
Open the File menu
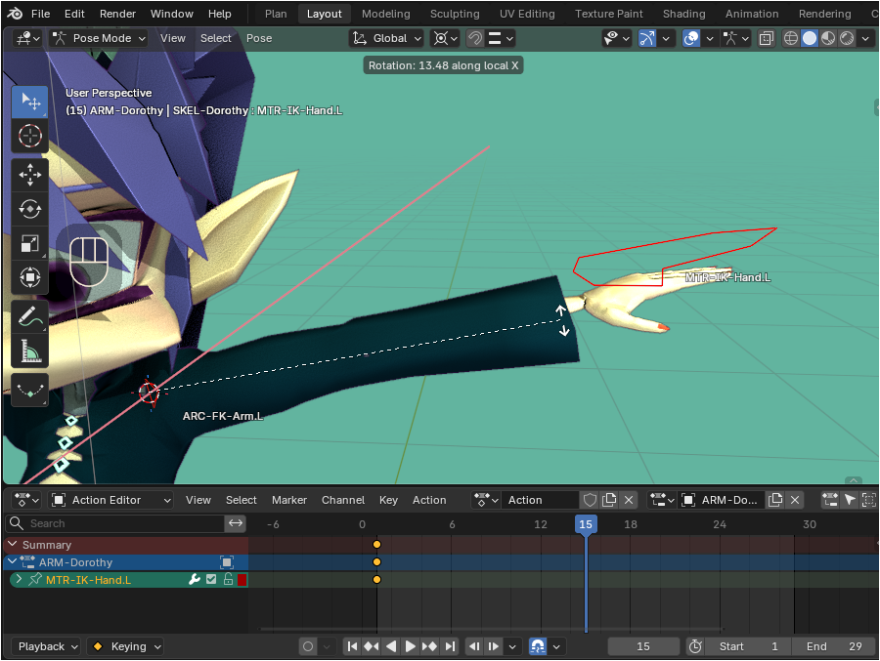[40, 14]
